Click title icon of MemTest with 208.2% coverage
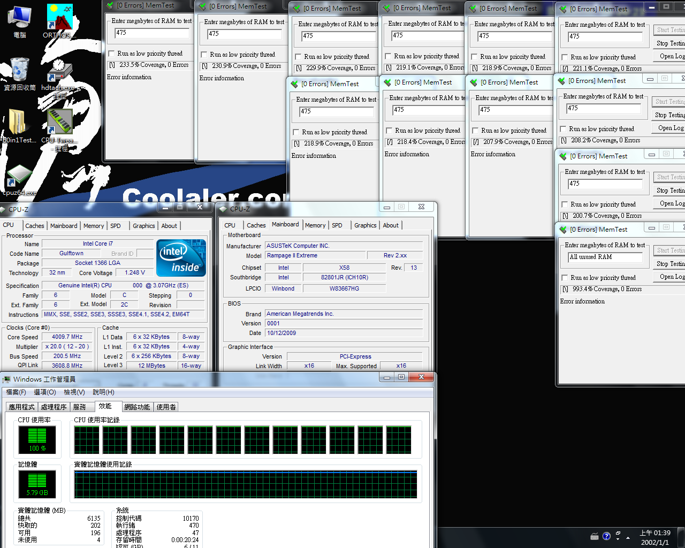The height and width of the screenshot is (548, 685). point(561,81)
